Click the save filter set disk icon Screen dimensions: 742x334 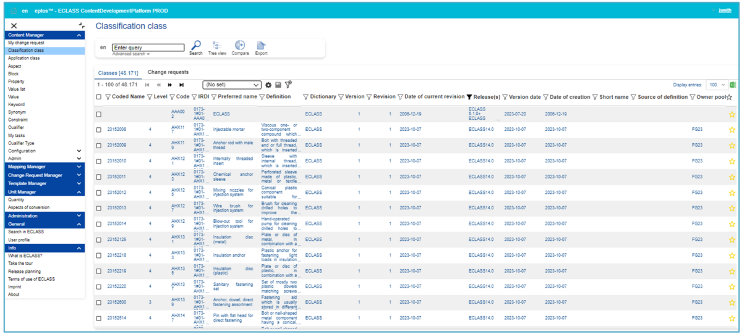pyautogui.click(x=278, y=85)
